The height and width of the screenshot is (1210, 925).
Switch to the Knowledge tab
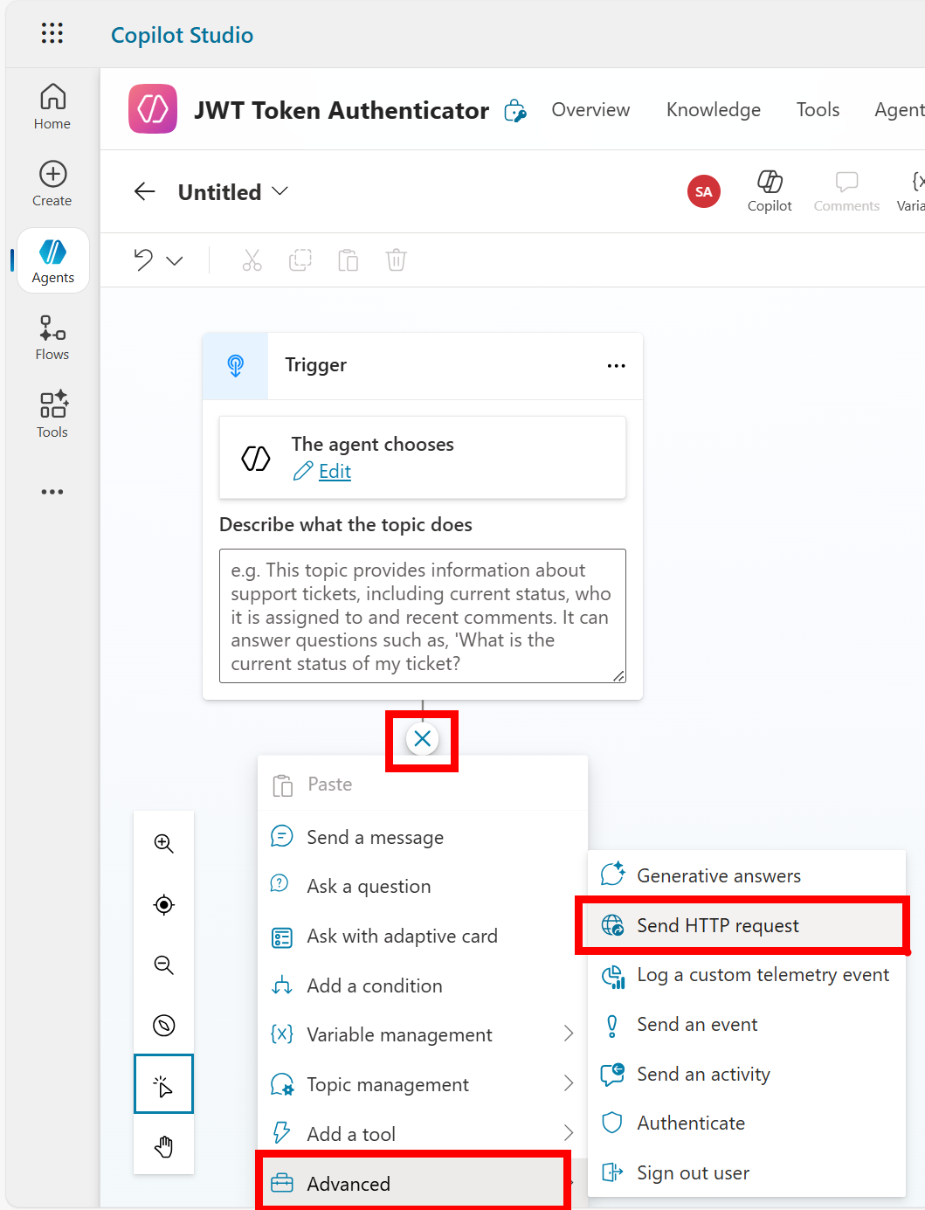pyautogui.click(x=713, y=109)
